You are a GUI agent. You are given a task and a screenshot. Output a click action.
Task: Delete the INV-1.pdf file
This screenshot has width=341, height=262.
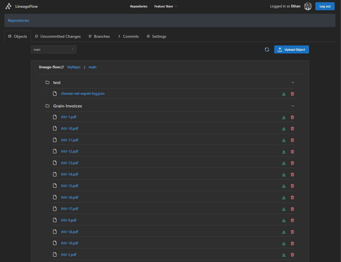click(292, 117)
